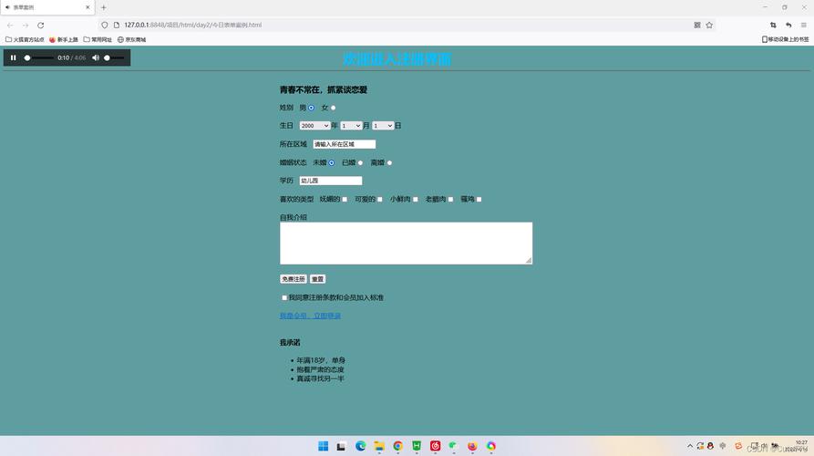Open the day dropdown before 日
Screen dimensions: 814x456
(383, 126)
